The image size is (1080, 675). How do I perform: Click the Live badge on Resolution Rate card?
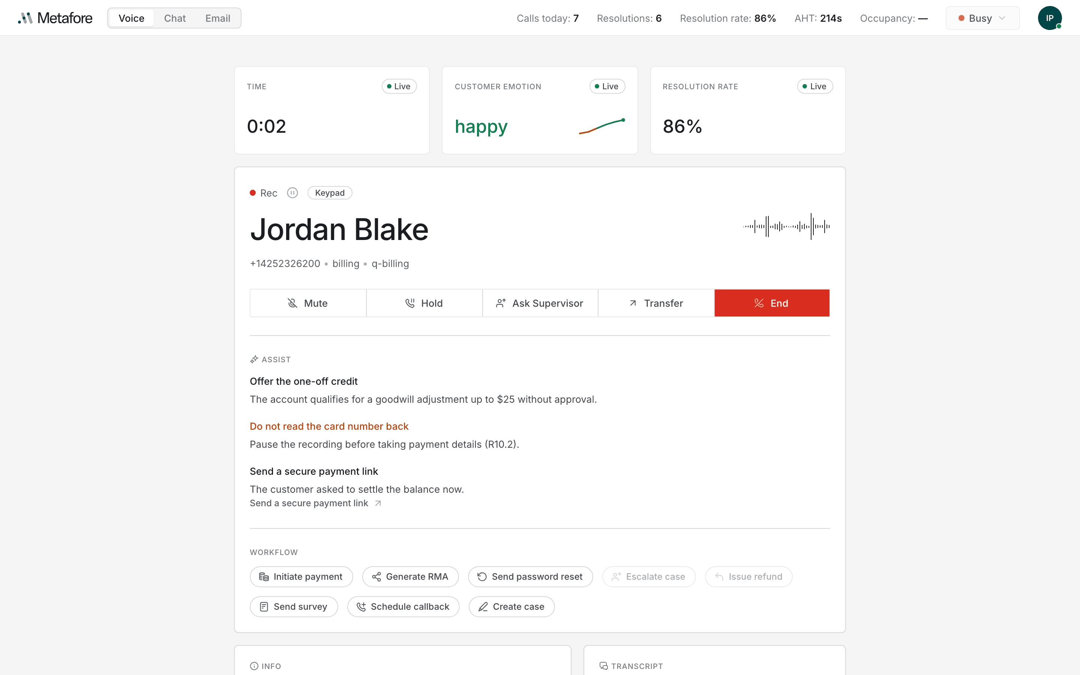click(x=815, y=86)
